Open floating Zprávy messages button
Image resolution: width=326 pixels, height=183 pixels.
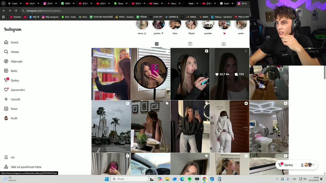tap(296, 165)
